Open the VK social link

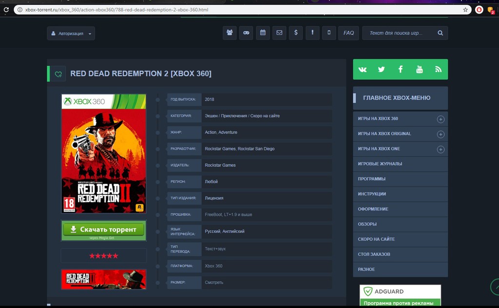point(363,69)
